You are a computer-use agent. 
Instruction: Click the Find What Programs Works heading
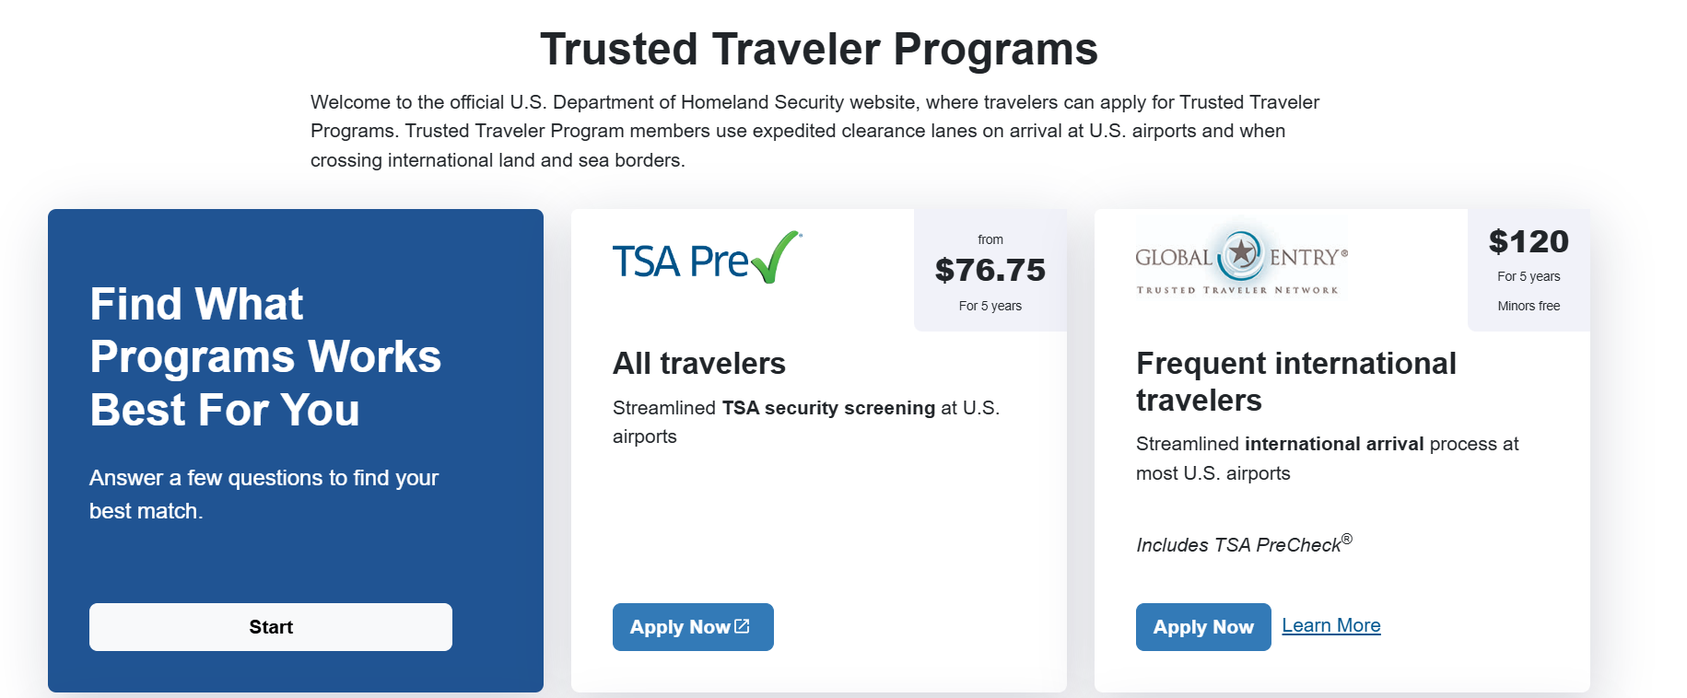coord(265,356)
